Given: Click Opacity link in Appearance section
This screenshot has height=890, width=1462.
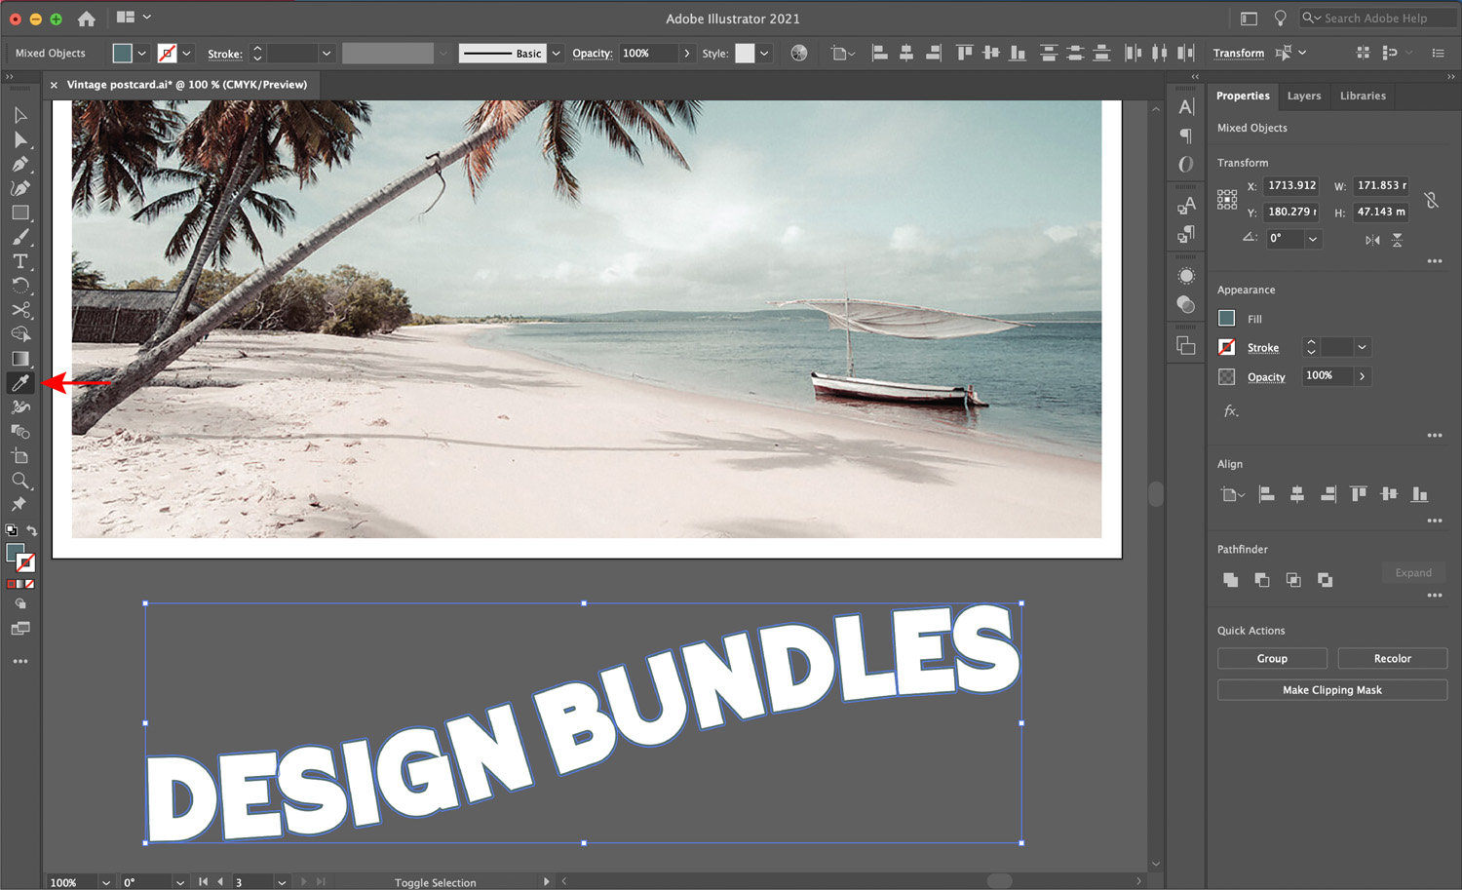Looking at the screenshot, I should tap(1266, 377).
